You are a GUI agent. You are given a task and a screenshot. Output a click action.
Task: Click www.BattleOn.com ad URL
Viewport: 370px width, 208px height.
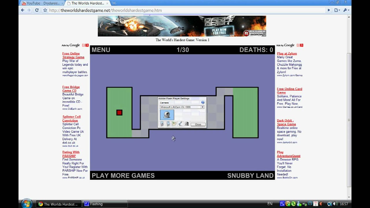pyautogui.click(x=287, y=178)
